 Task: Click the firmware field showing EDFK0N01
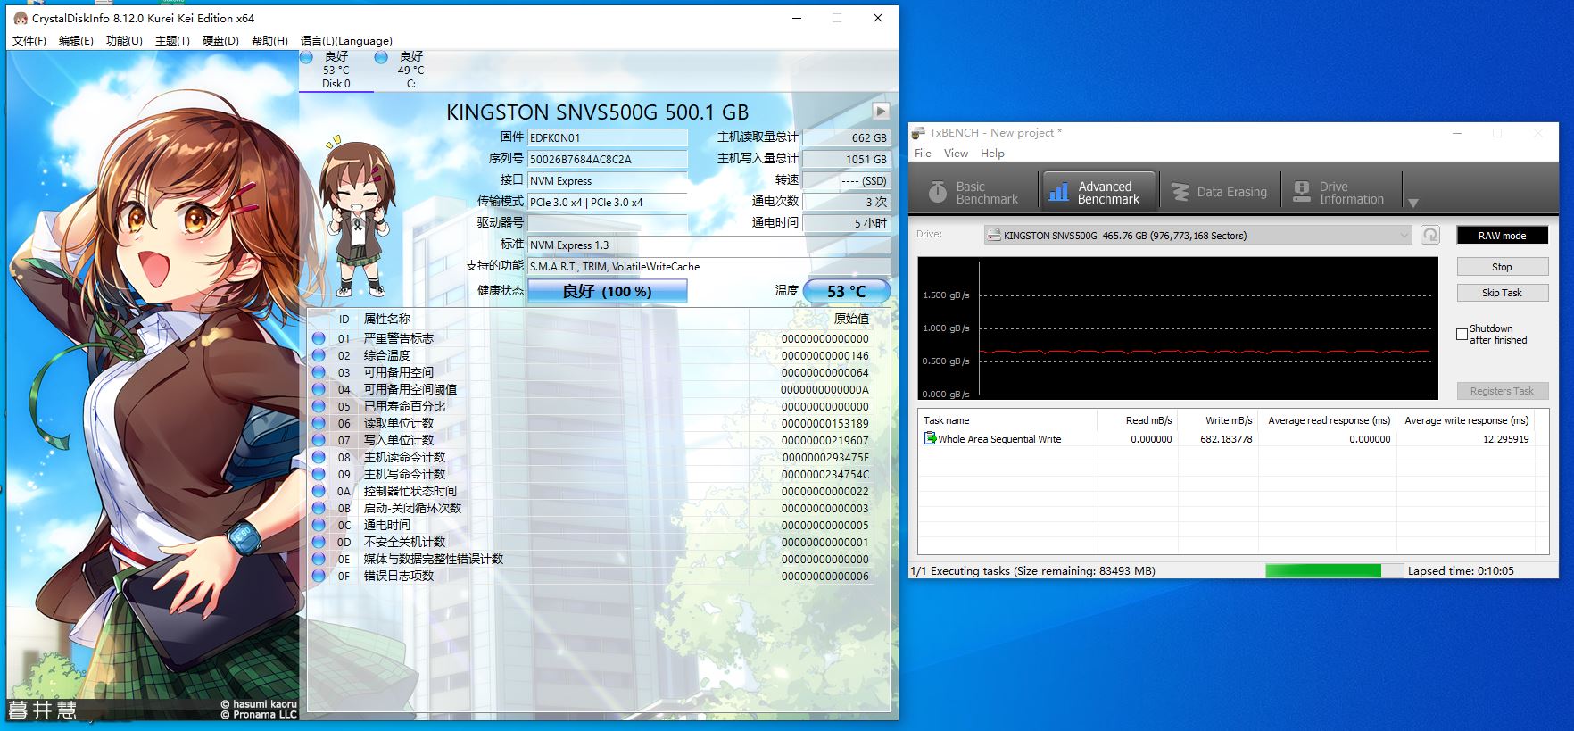(607, 137)
